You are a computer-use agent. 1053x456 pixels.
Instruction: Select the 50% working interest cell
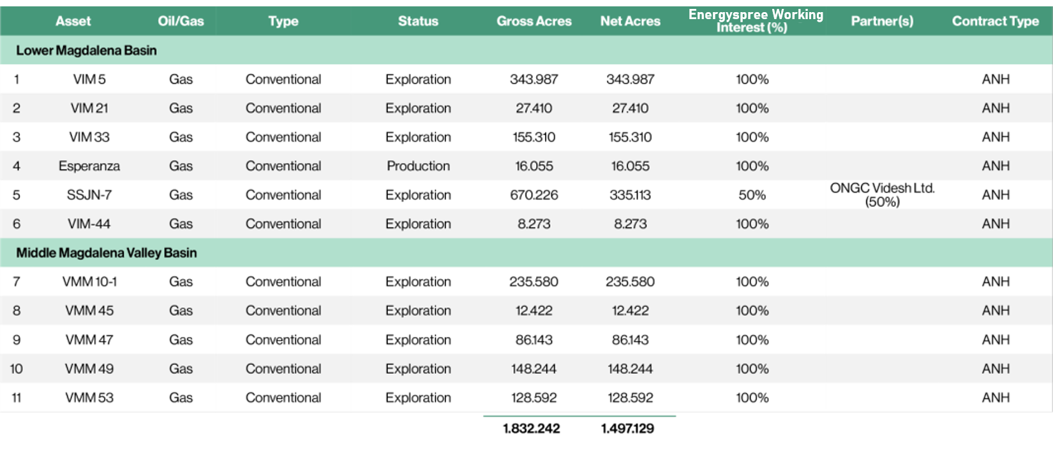(752, 195)
